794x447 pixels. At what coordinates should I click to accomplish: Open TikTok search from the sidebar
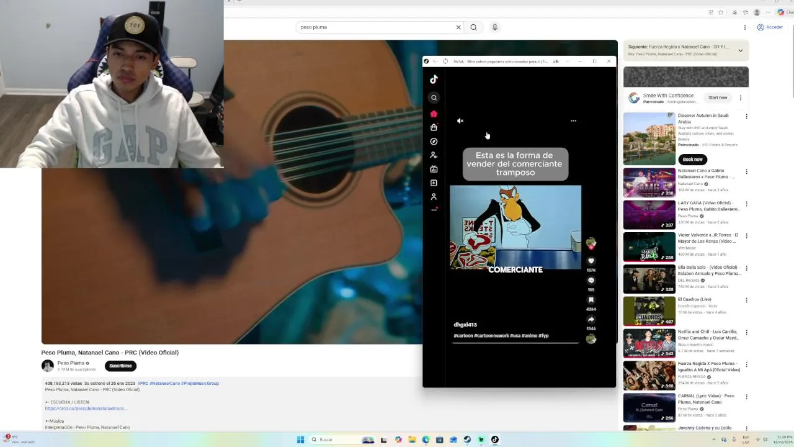coord(434,97)
